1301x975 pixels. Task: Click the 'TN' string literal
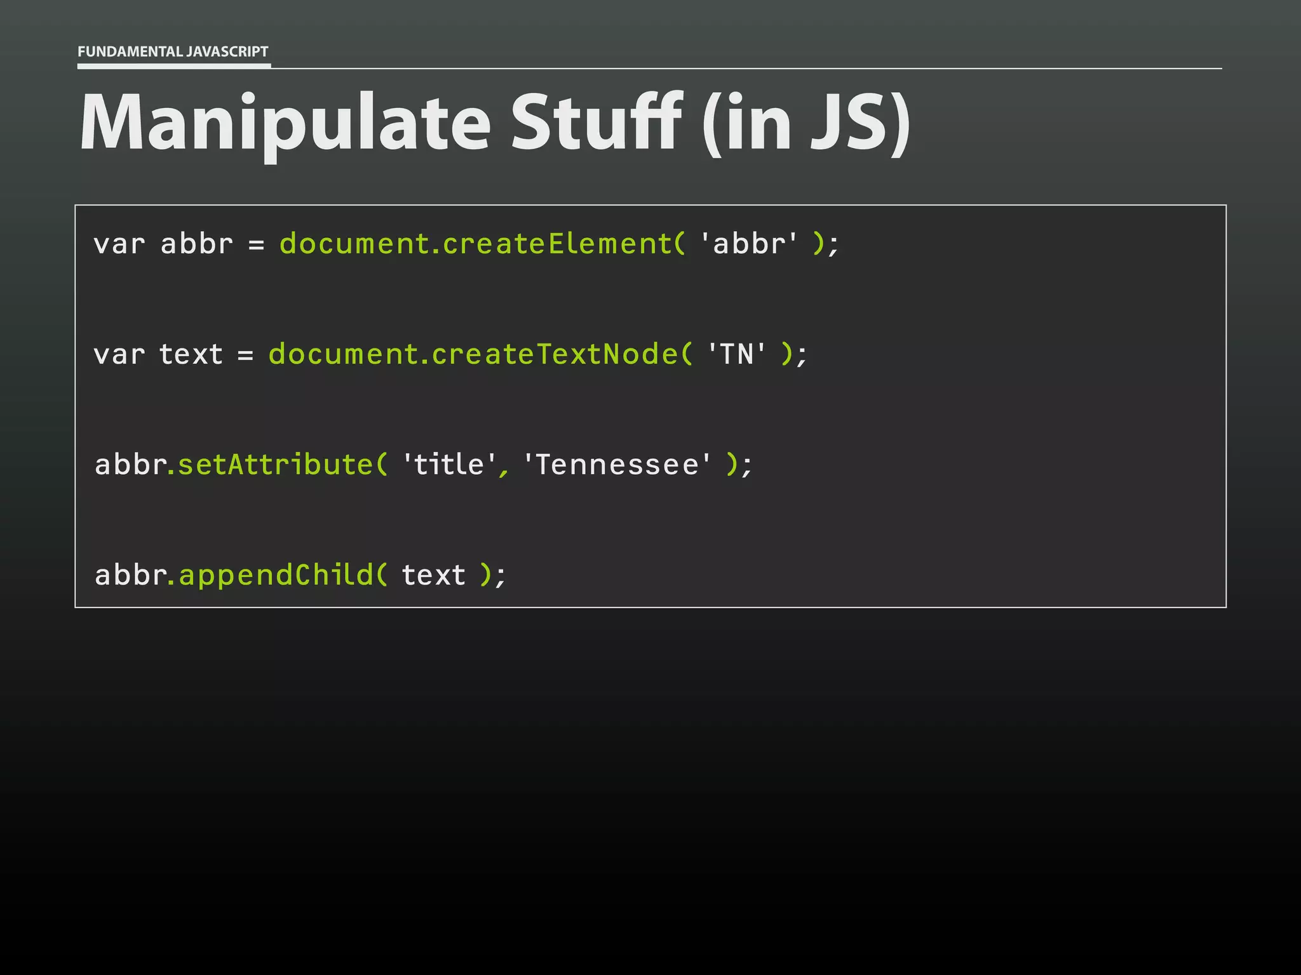point(736,354)
